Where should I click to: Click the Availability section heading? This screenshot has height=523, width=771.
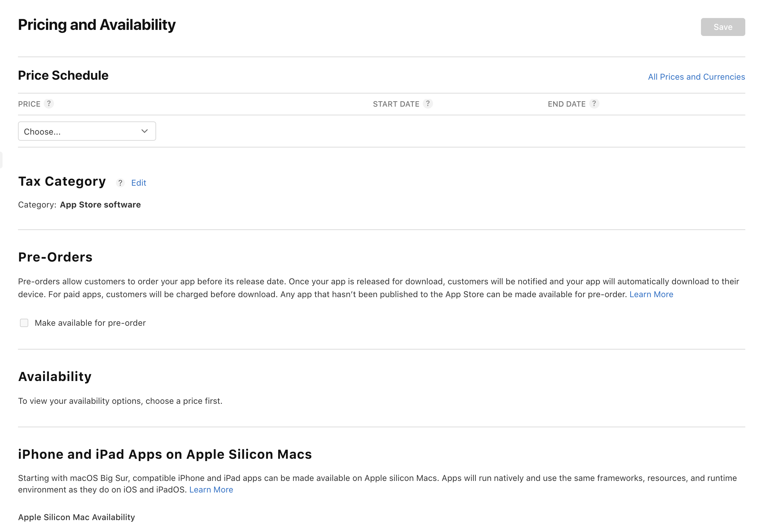(x=55, y=377)
